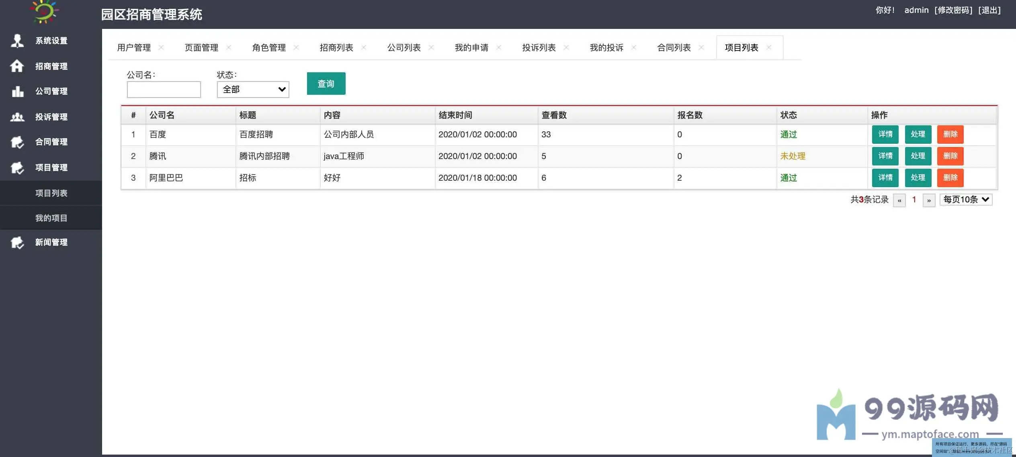Click the group icon for 投诉管理

[x=17, y=117]
